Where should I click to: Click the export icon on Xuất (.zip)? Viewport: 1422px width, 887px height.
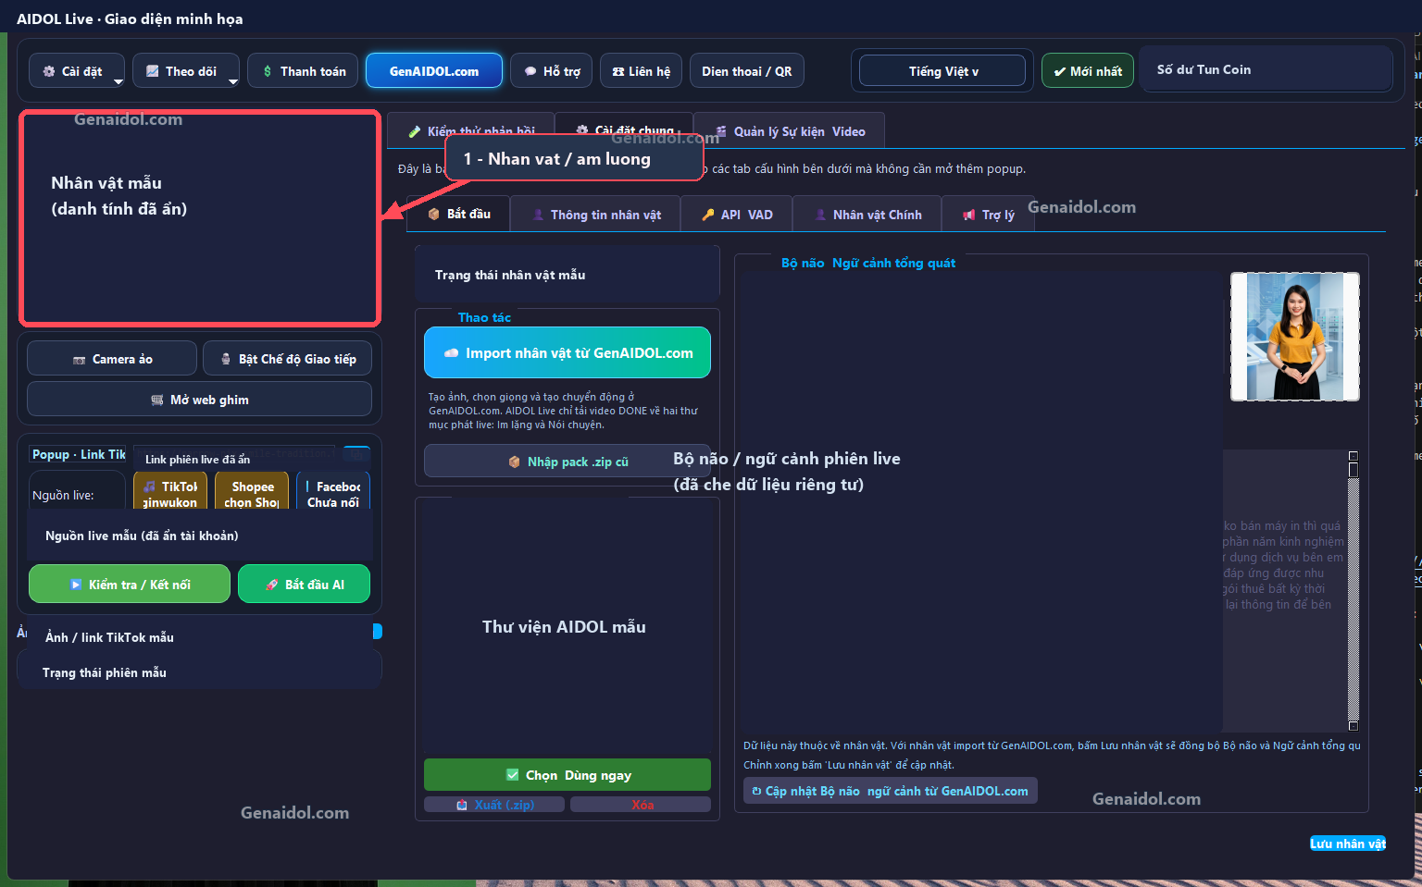point(462,805)
